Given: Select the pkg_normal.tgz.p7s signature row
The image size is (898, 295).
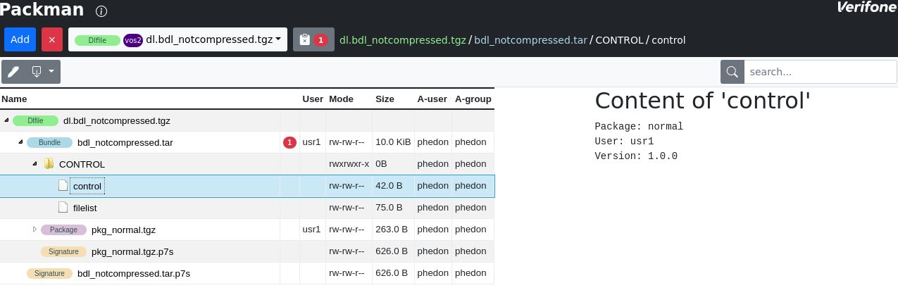Looking at the screenshot, I should (247, 251).
